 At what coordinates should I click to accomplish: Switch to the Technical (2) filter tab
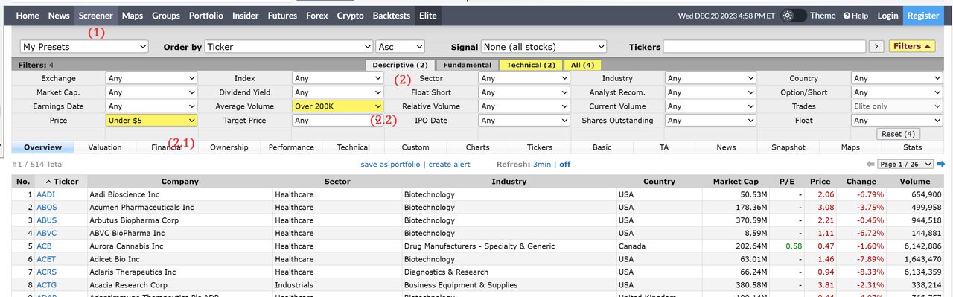click(531, 65)
